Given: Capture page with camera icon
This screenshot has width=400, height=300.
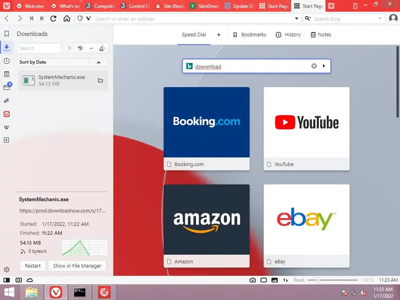Looking at the screenshot, I should click(253, 280).
